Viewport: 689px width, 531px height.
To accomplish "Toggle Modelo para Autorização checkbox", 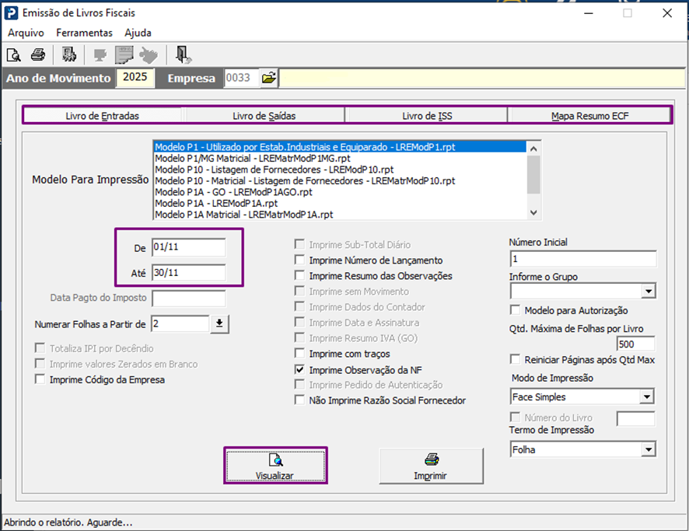I will (515, 310).
